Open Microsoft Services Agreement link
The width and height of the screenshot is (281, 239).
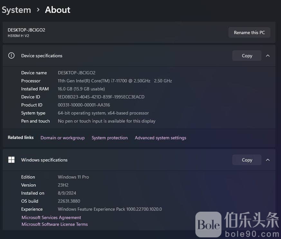click(51, 217)
